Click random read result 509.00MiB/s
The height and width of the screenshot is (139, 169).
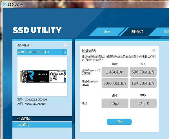coord(115,83)
